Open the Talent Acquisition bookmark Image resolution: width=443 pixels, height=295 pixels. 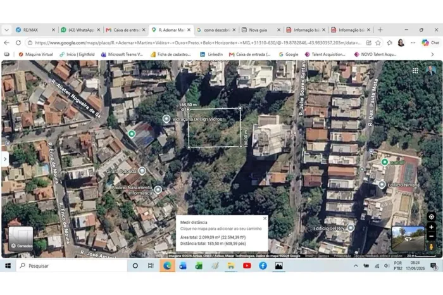click(325, 54)
